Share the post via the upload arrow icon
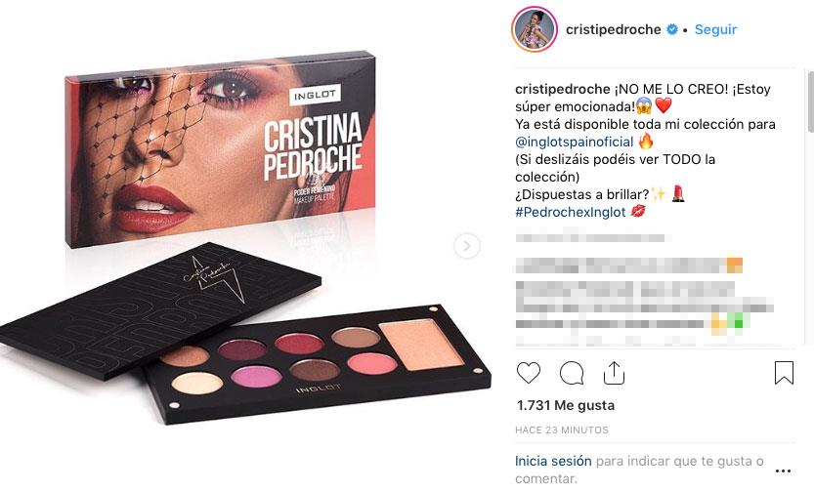The width and height of the screenshot is (814, 491). tap(614, 373)
